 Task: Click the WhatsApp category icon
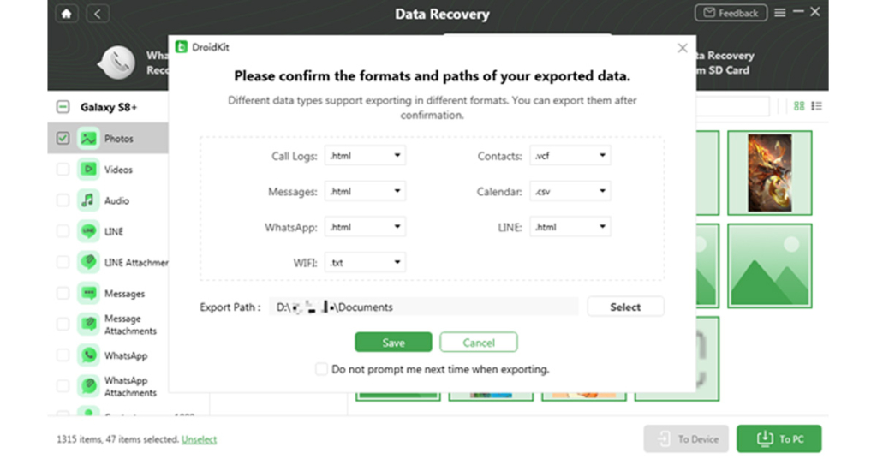click(x=88, y=355)
